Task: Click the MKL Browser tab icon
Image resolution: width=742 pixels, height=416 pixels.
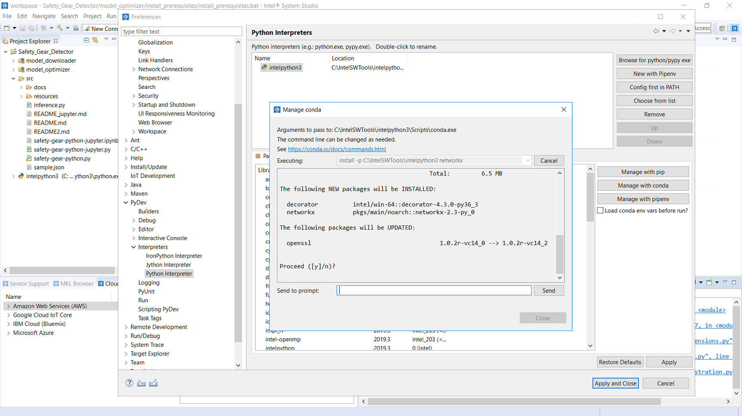Action: [56, 284]
